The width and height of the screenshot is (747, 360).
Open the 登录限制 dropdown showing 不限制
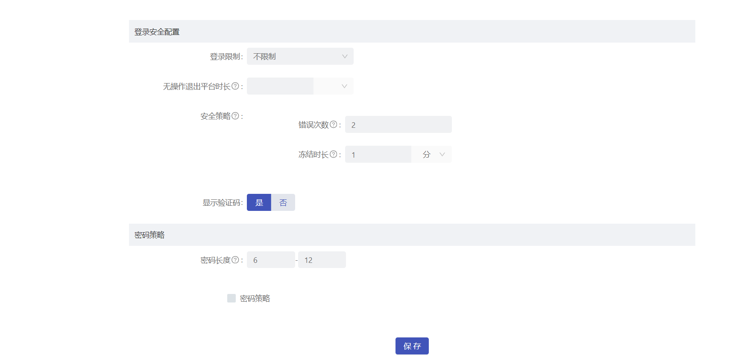pyautogui.click(x=300, y=56)
